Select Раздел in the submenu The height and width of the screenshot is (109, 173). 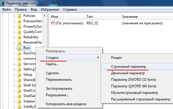(137, 58)
